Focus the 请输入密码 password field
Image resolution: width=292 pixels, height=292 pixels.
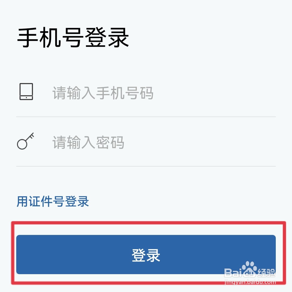tap(146, 142)
